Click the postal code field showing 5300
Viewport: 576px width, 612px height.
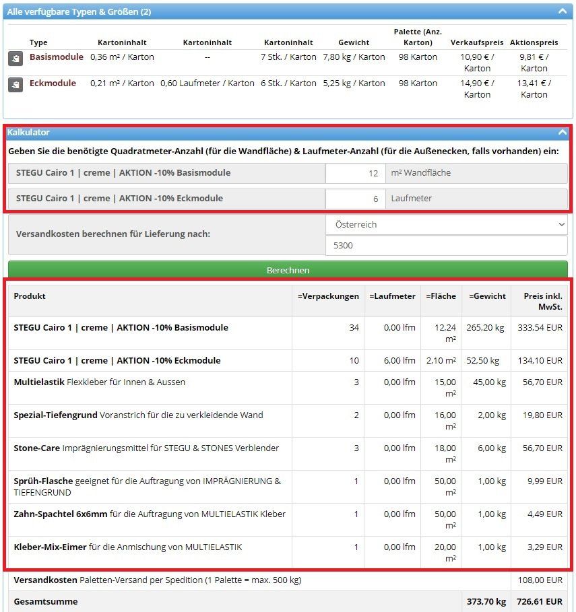447,245
